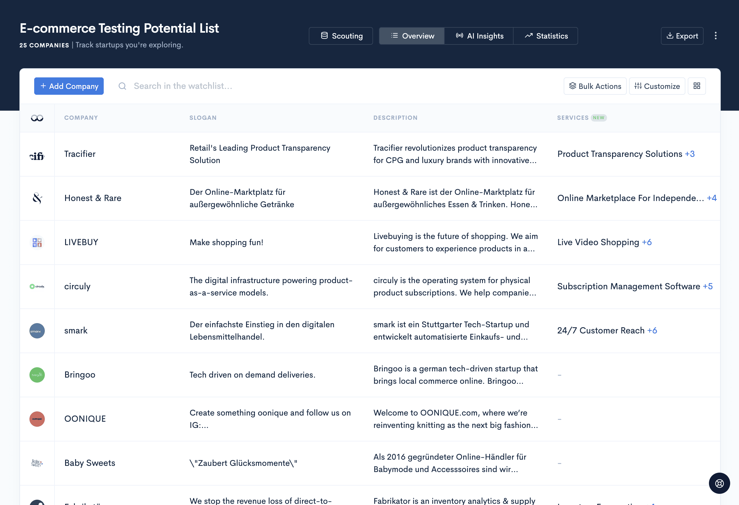739x505 pixels.
Task: Expand +3 more services for Tracifier
Action: point(689,154)
